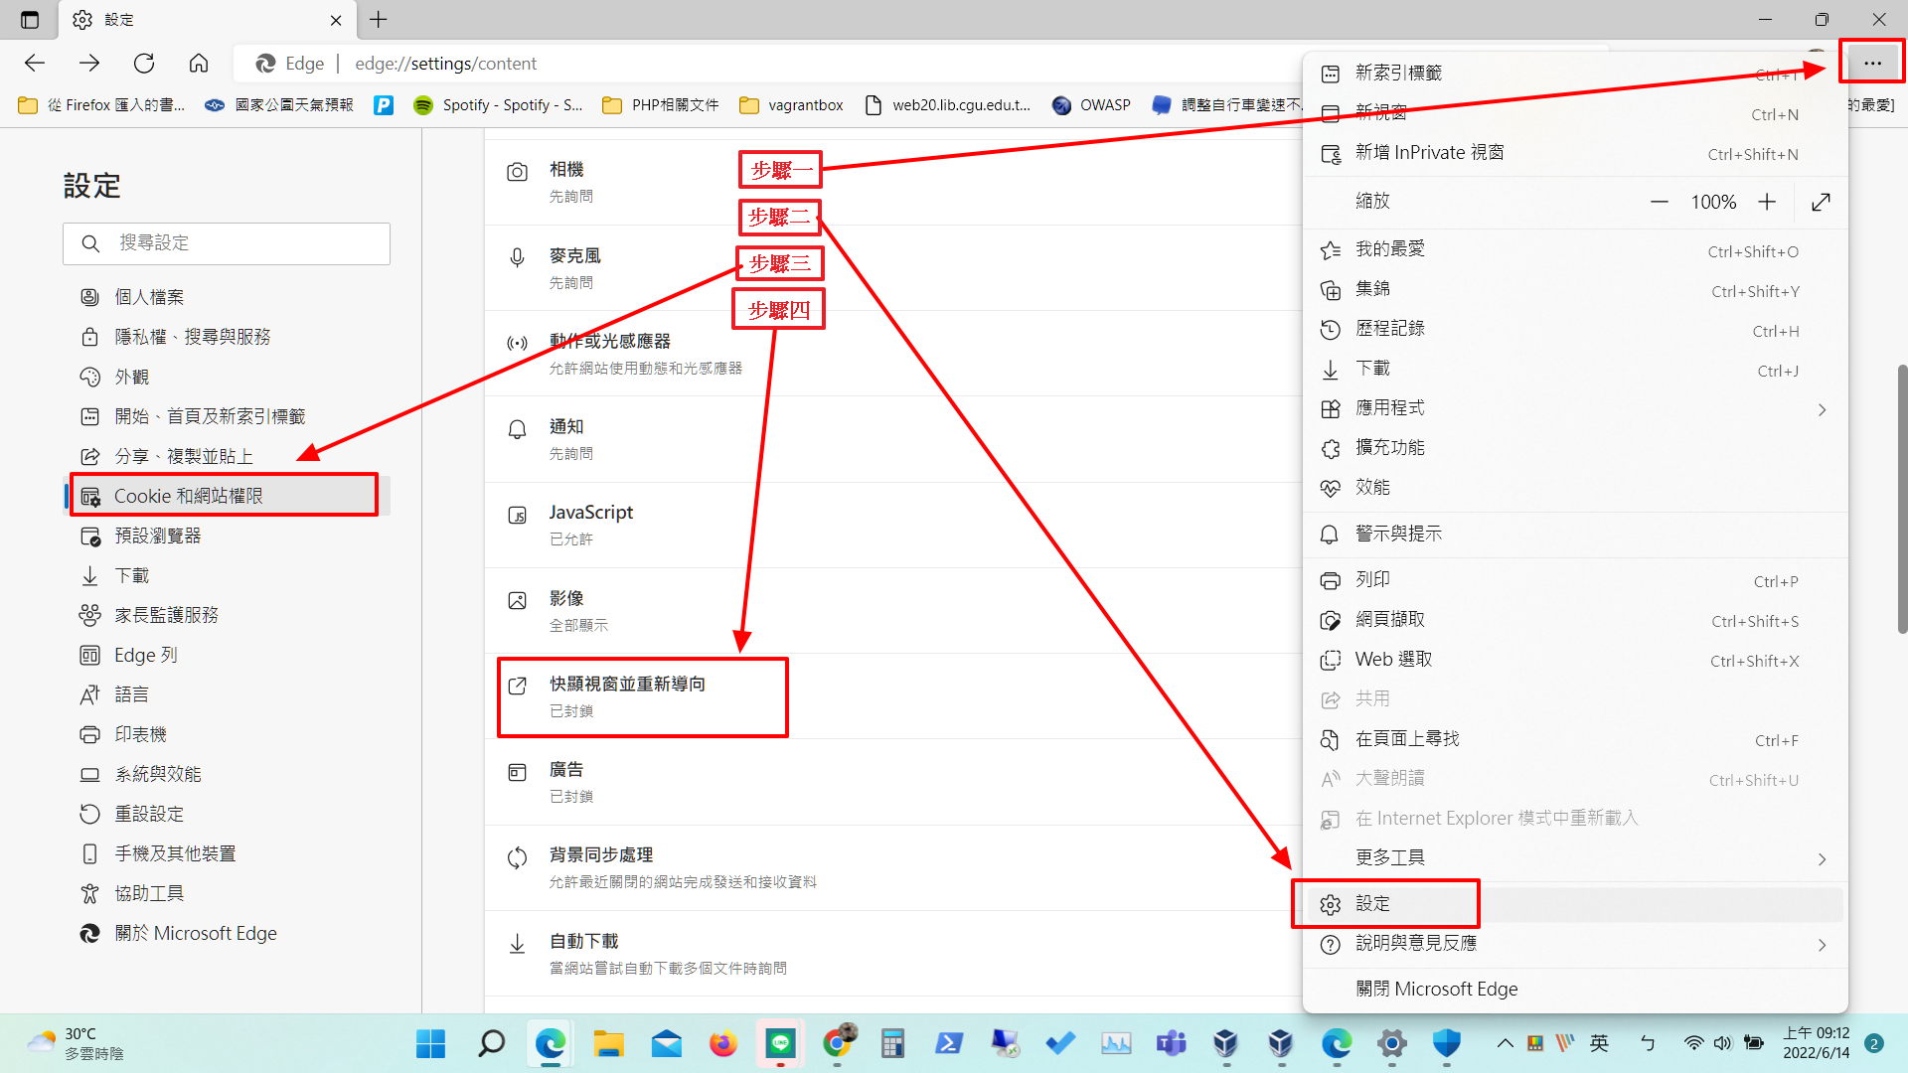Open 新增 InPrivate 視窗 menu item
Viewport: 1908px width, 1073px height.
[1429, 153]
